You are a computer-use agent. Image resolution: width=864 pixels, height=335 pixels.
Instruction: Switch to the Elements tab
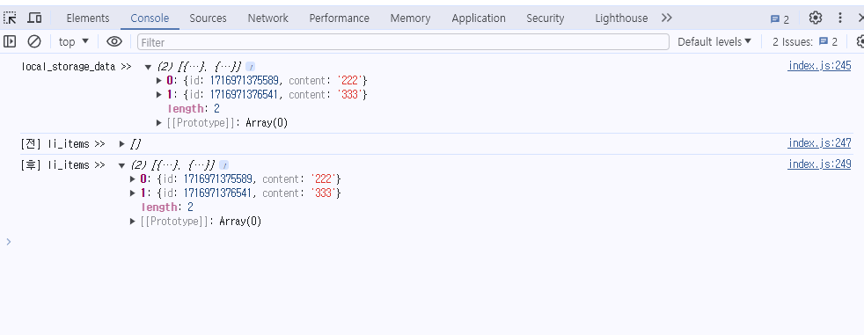click(x=88, y=18)
